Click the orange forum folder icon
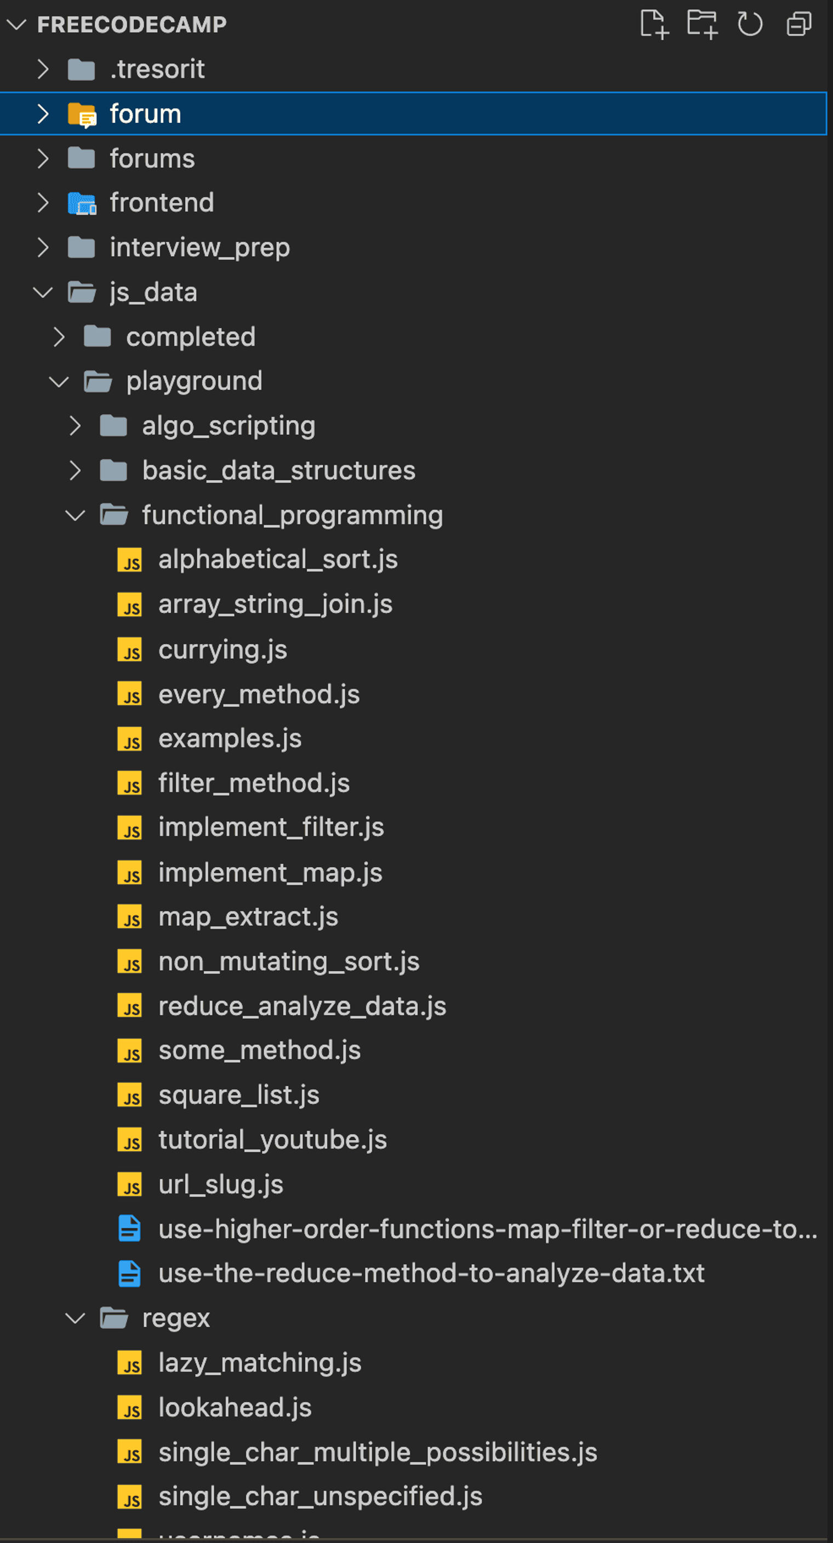This screenshot has height=1543, width=833. (x=82, y=115)
